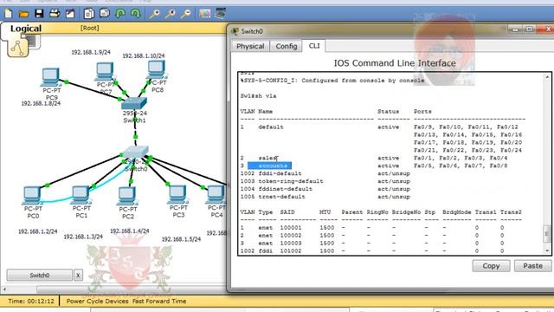Click Paste button under the CLI
The image size is (554, 312).
pos(532,266)
